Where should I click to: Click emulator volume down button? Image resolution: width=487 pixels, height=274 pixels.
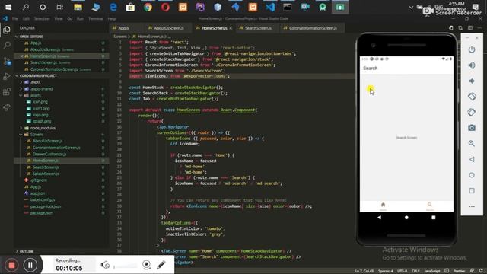pos(472,81)
